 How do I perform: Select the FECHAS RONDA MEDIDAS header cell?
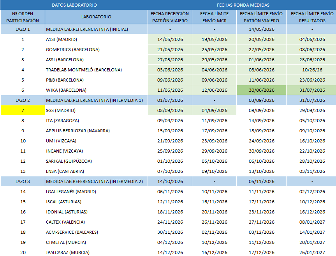(x=243, y=5)
